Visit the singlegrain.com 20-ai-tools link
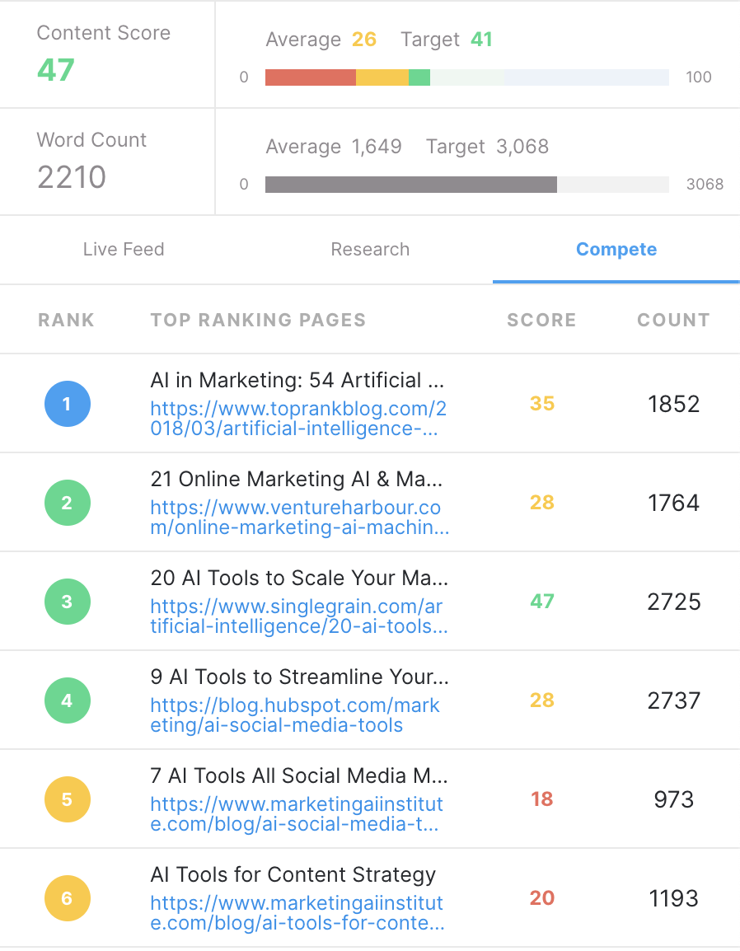Image resolution: width=740 pixels, height=951 pixels. (x=299, y=616)
